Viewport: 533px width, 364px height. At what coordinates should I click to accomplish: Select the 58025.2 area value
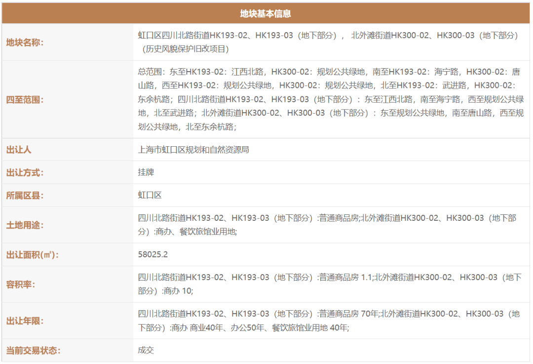tap(153, 255)
